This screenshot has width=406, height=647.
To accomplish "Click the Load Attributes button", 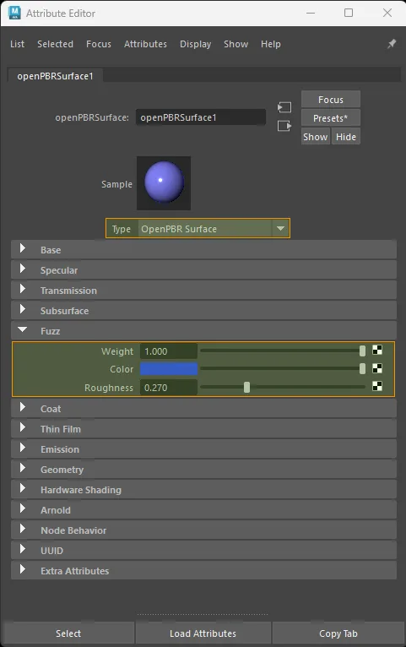I will click(203, 633).
